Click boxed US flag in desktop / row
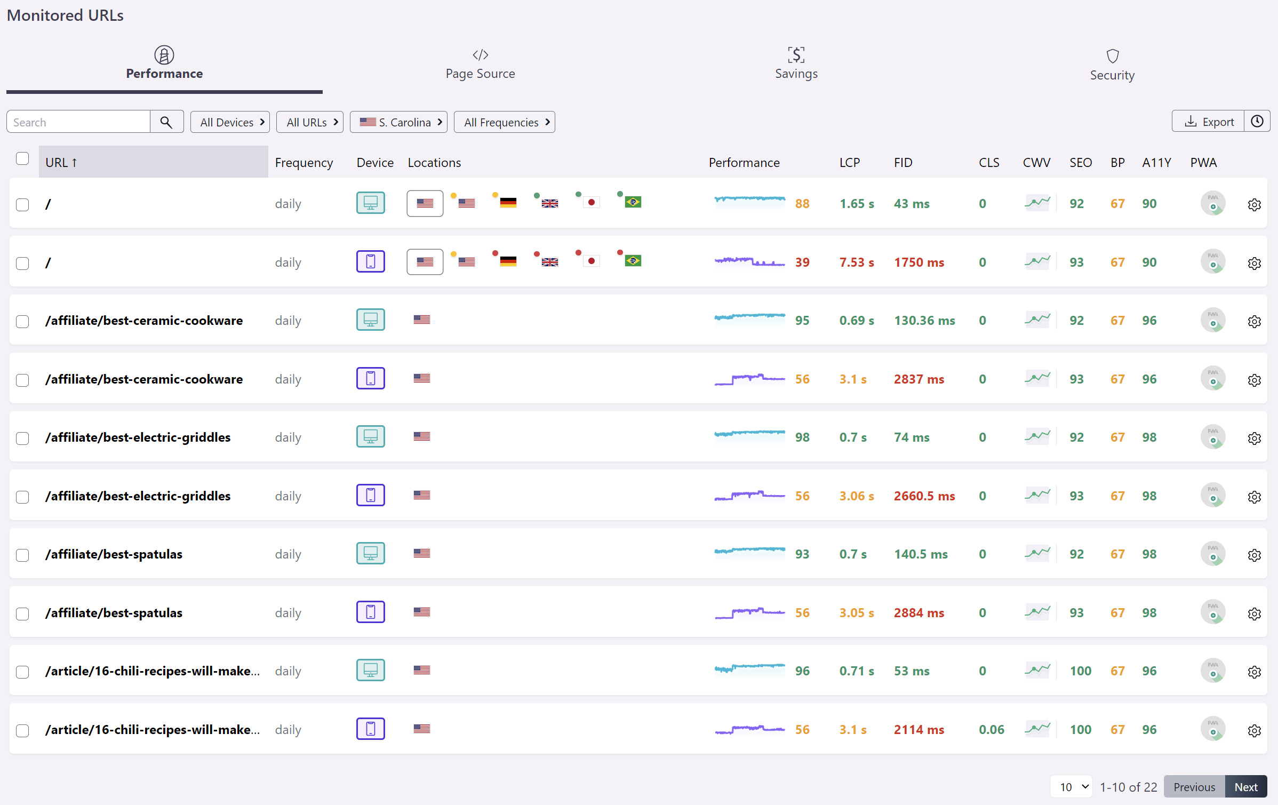 425,203
